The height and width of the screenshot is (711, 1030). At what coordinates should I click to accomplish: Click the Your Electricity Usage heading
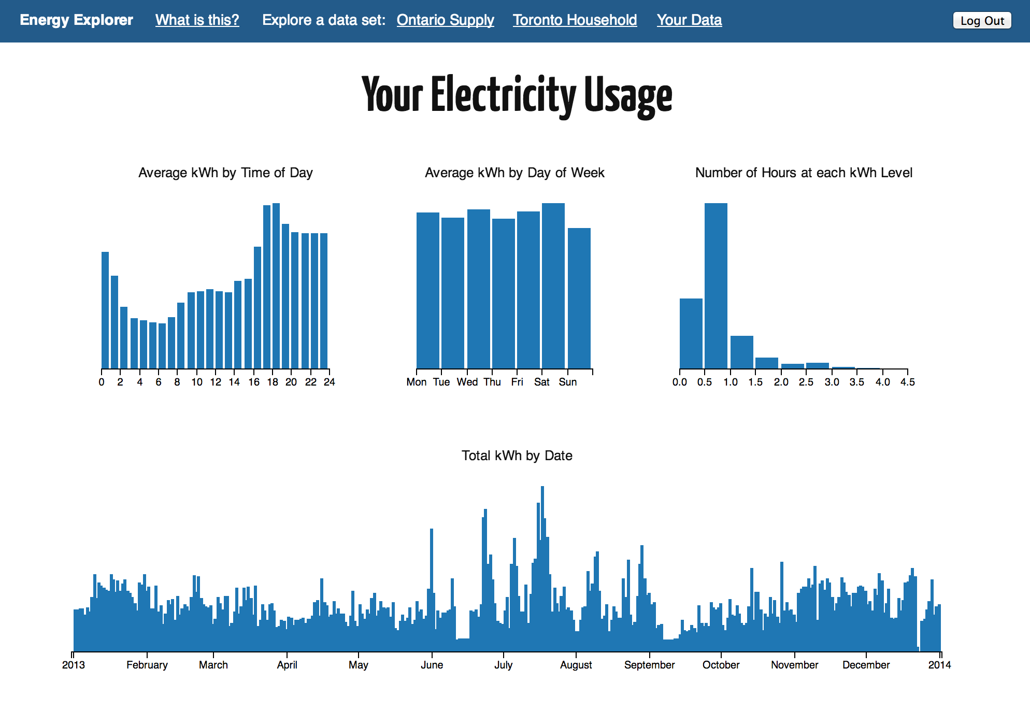coord(517,95)
